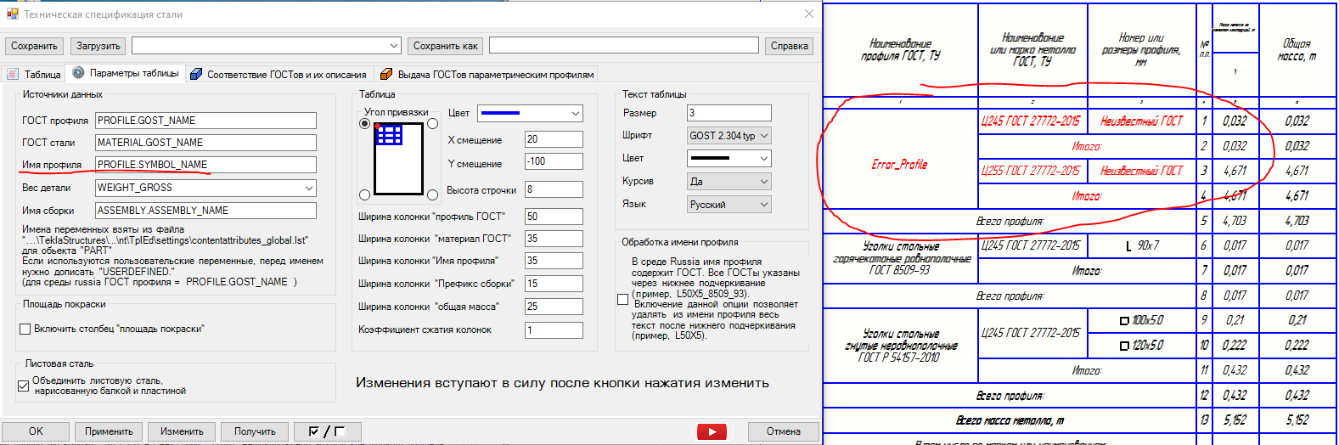Click the Сохранить как name field
Viewport: 1339px width, 445px height.
tap(624, 46)
